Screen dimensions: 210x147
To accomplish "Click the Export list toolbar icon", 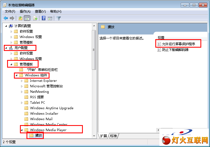I will point(35,18).
